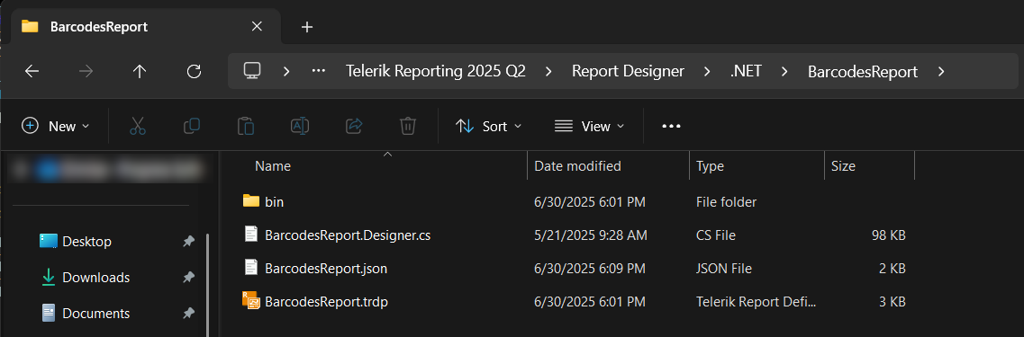Expand chevron after .NET breadcrumb
Image resolution: width=1024 pixels, height=337 pixels.
click(x=785, y=72)
